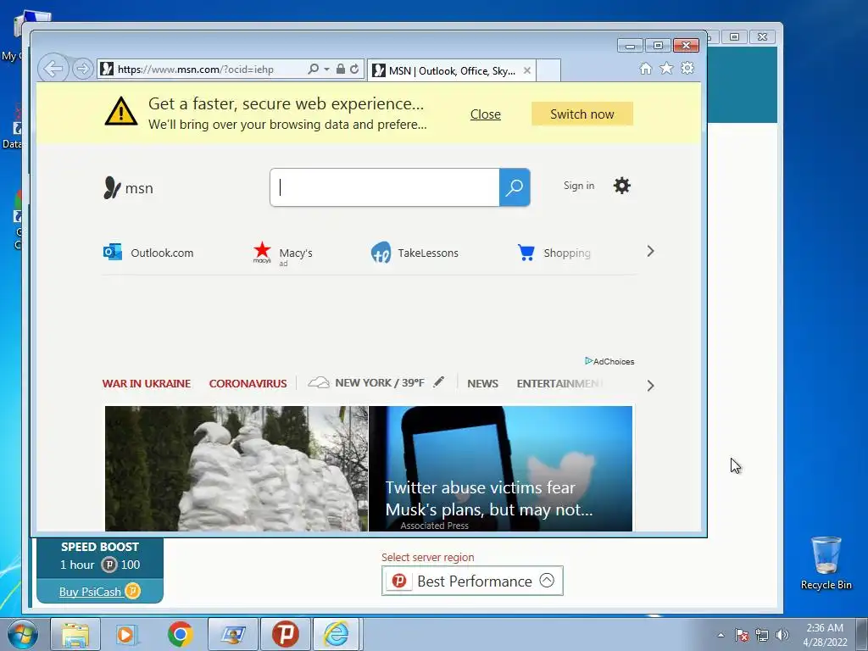Click the yellow warning triangle icon

120,111
